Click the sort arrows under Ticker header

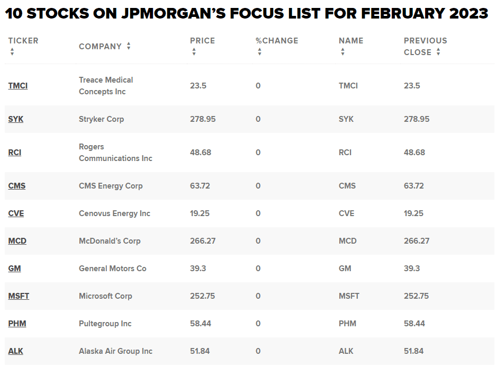[12, 52]
